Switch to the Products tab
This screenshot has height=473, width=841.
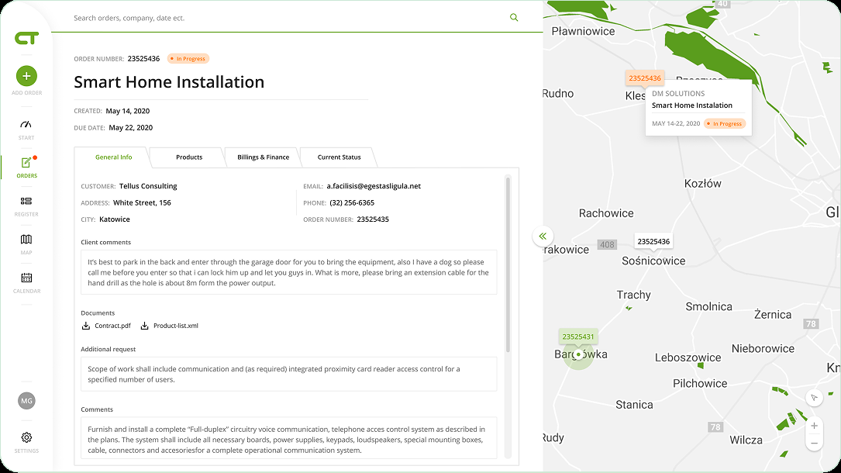[x=189, y=157]
